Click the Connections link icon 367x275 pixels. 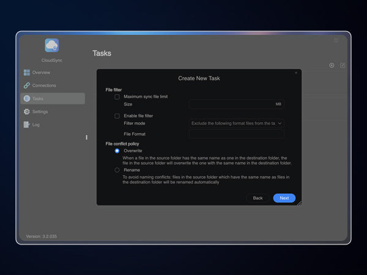coord(27,86)
